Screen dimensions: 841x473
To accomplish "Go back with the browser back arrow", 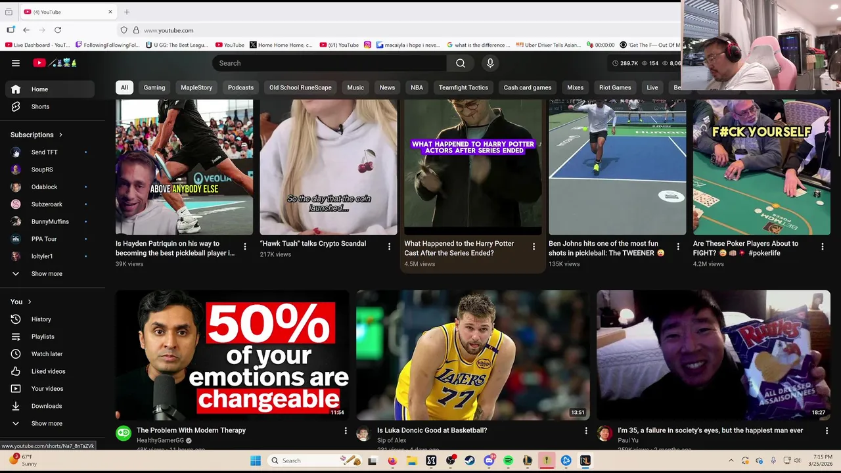I will point(26,30).
